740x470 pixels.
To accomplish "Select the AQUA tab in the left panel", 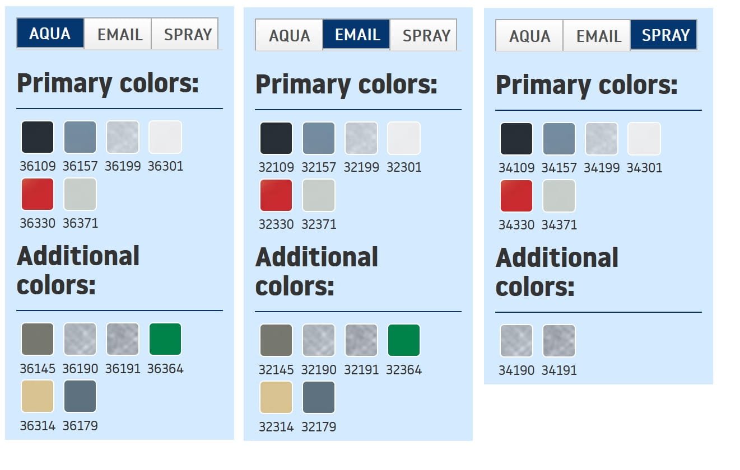I will pos(50,34).
